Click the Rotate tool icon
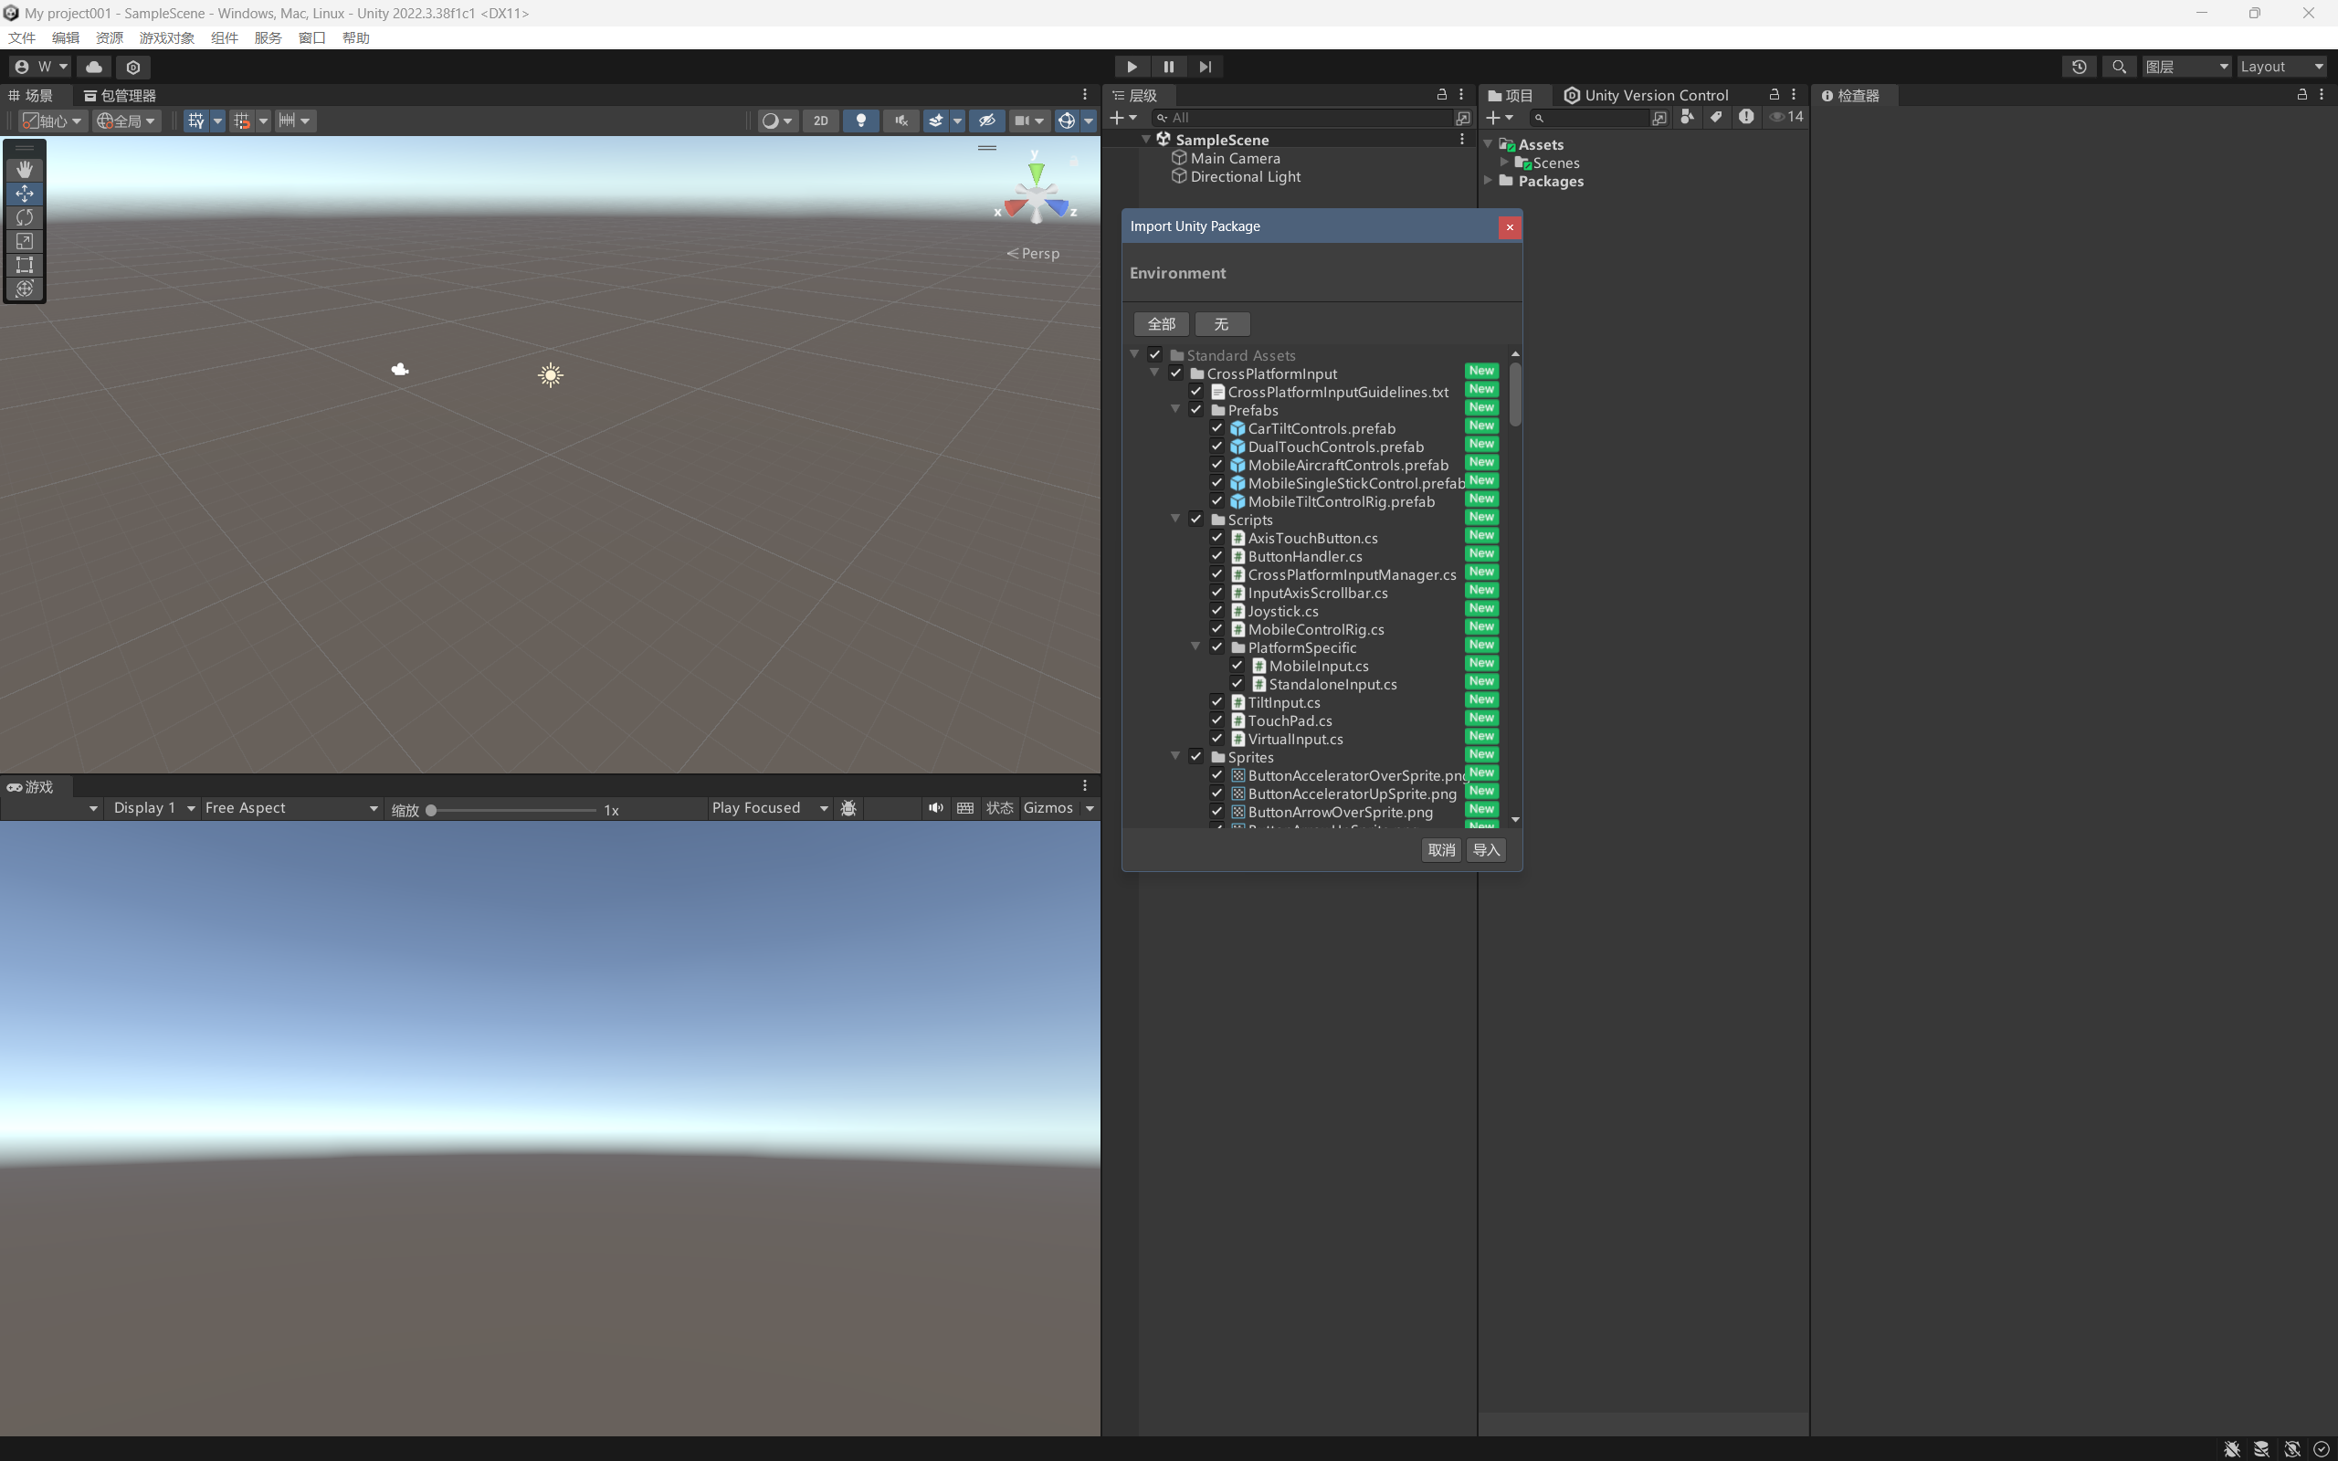The image size is (2338, 1461). [24, 215]
